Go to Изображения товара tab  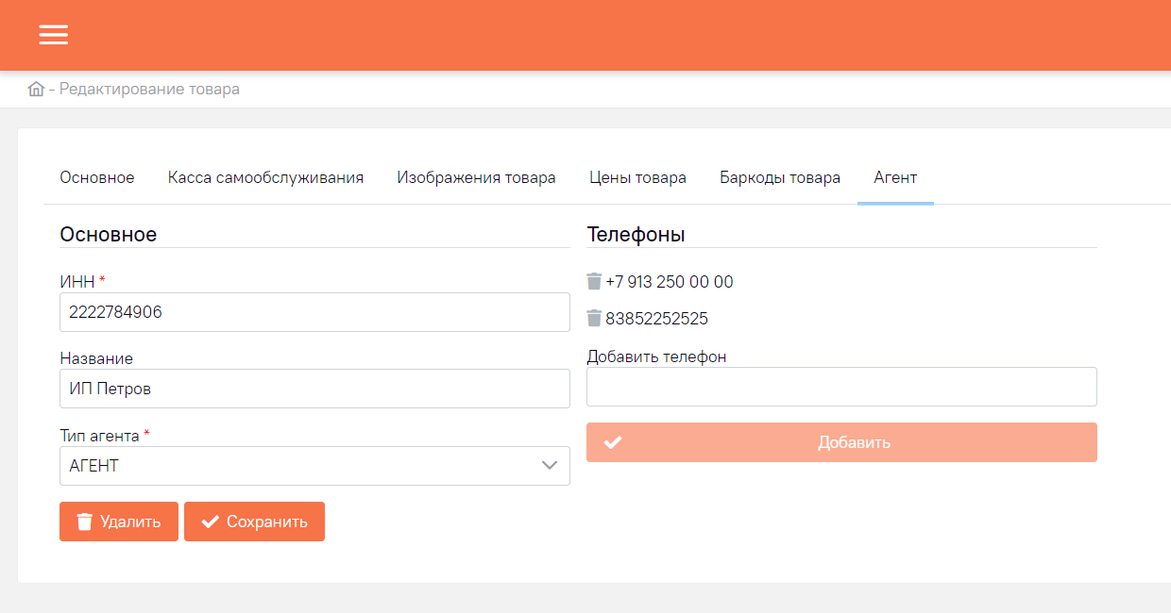tap(476, 177)
